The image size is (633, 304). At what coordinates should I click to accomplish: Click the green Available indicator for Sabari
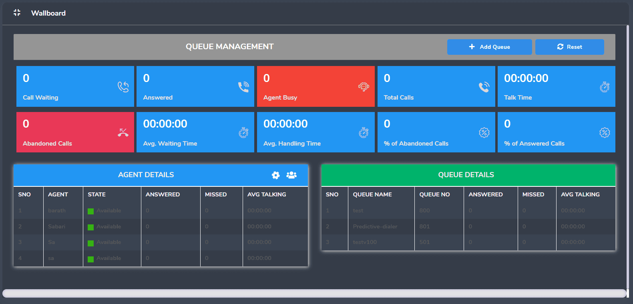point(91,227)
